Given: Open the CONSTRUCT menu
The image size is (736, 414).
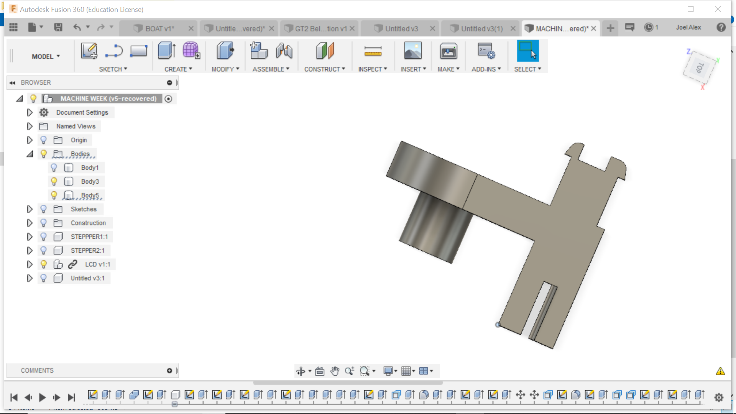Looking at the screenshot, I should [x=324, y=69].
